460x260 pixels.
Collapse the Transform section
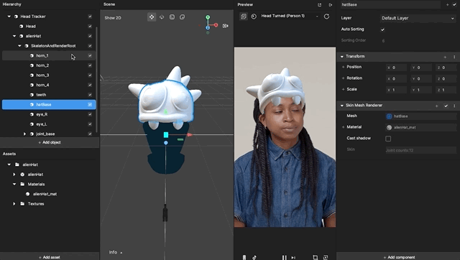pos(342,57)
